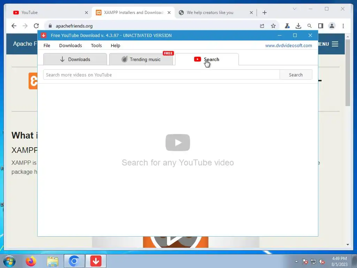Open a new Chrome tab

click(264, 13)
